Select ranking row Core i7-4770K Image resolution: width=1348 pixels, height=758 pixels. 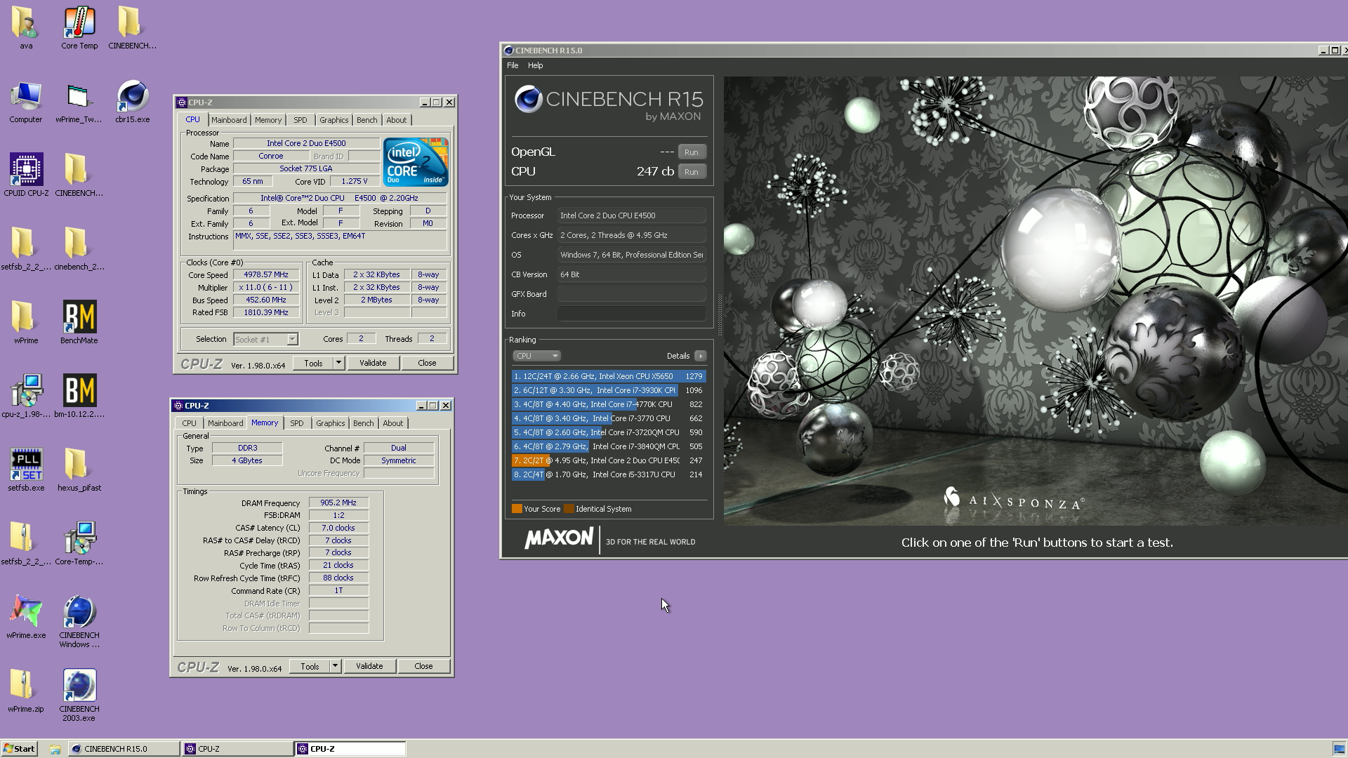[609, 404]
